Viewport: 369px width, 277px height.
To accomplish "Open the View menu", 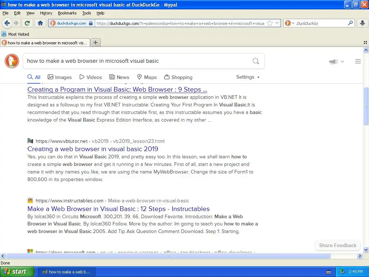I will (30, 13).
